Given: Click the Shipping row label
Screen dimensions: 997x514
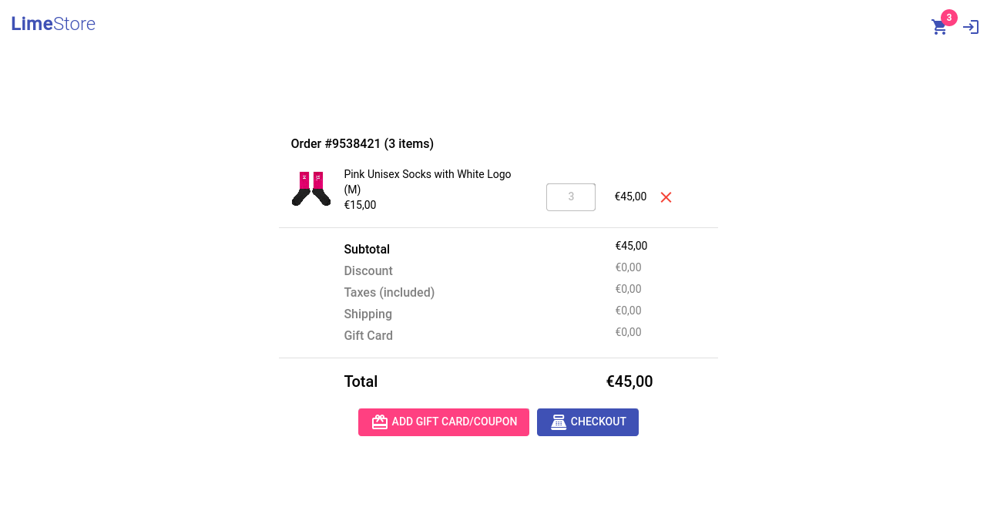Looking at the screenshot, I should click(368, 314).
